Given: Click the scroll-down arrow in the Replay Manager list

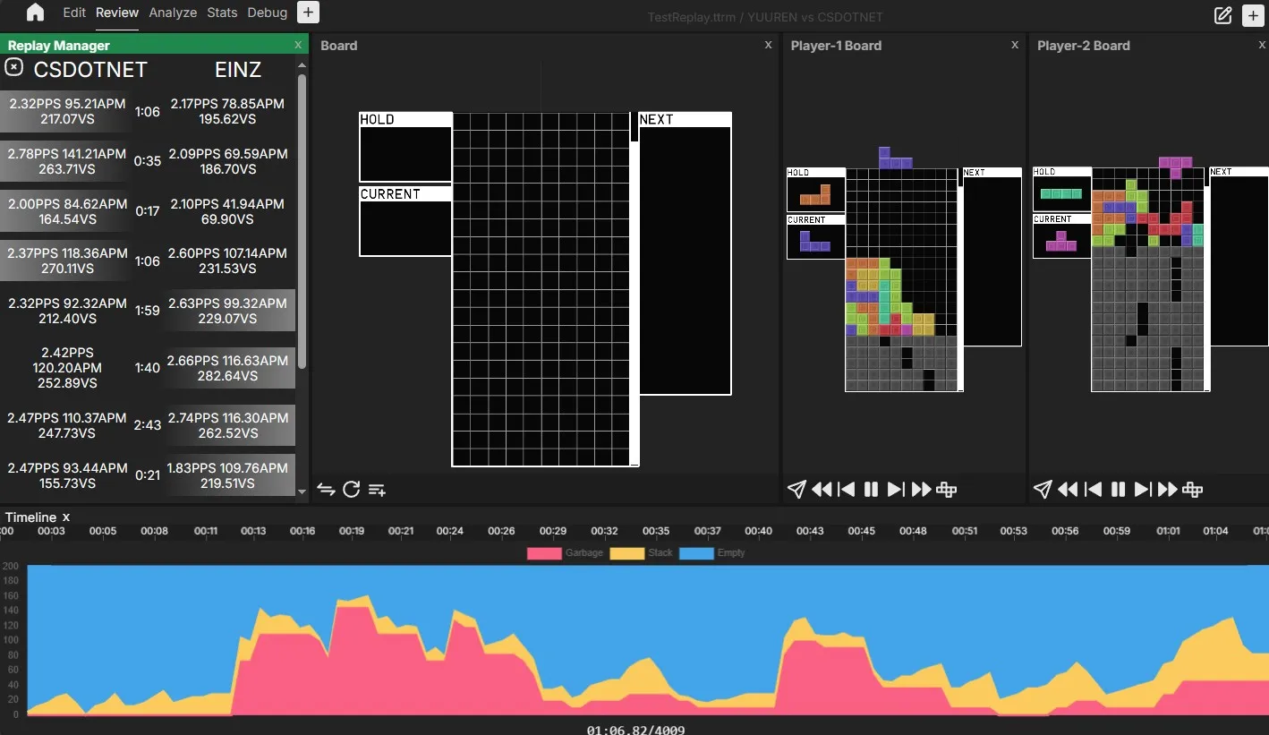Looking at the screenshot, I should click(x=302, y=491).
